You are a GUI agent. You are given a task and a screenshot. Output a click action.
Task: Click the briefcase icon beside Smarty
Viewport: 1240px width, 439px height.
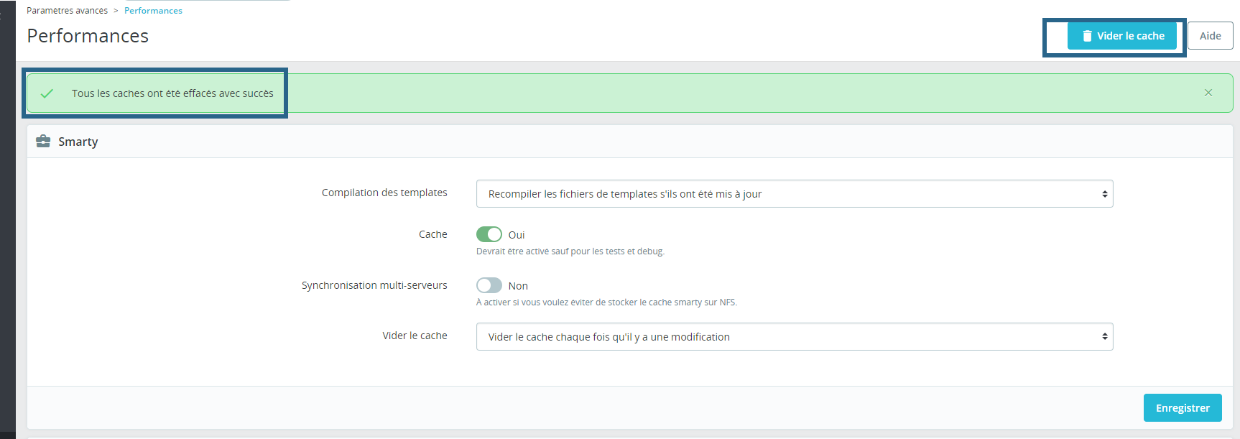coord(44,141)
